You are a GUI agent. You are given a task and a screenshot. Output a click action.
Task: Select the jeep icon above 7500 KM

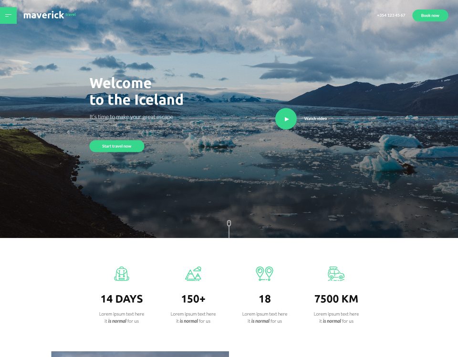click(x=336, y=274)
